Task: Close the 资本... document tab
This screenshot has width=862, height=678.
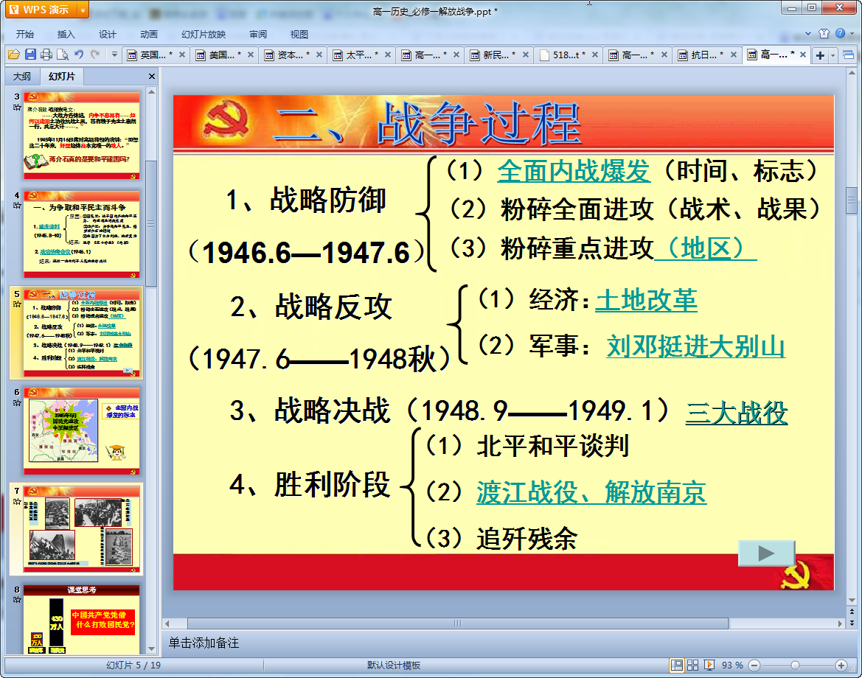Action: click(319, 55)
